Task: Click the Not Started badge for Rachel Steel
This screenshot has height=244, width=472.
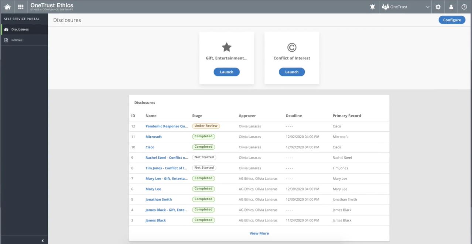Action: 204,157
